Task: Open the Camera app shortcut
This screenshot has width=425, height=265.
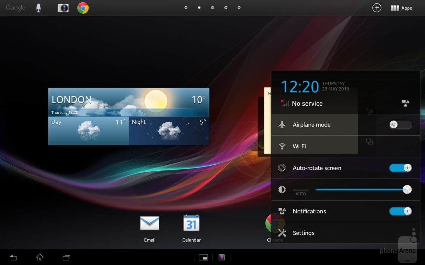Action: pos(63,8)
